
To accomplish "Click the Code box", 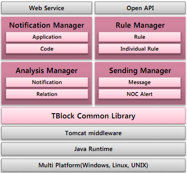I will point(47,49).
